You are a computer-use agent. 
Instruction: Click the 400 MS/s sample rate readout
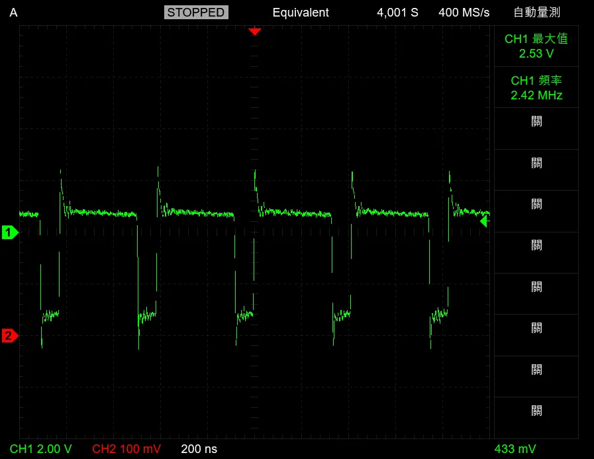464,13
